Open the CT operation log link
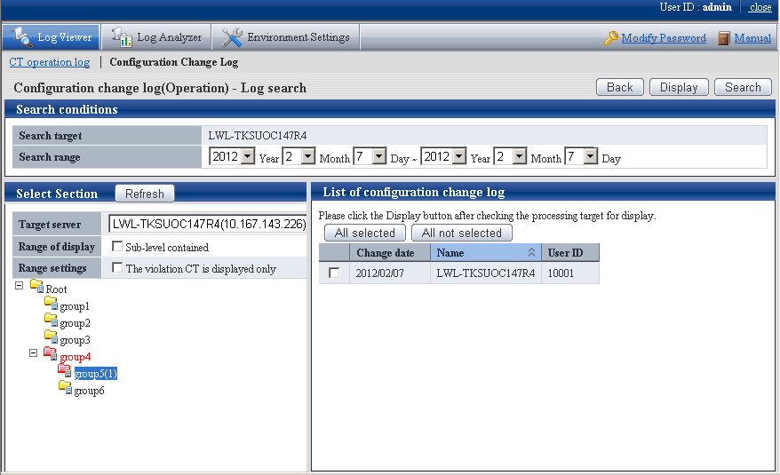This screenshot has width=780, height=475. point(49,62)
